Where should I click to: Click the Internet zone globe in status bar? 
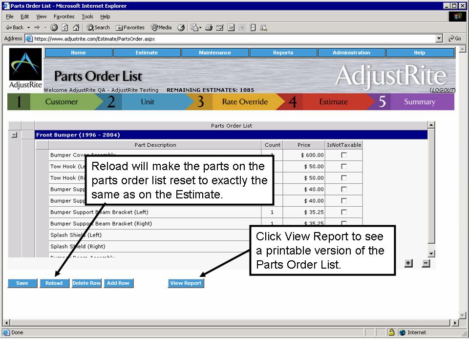[x=402, y=332]
